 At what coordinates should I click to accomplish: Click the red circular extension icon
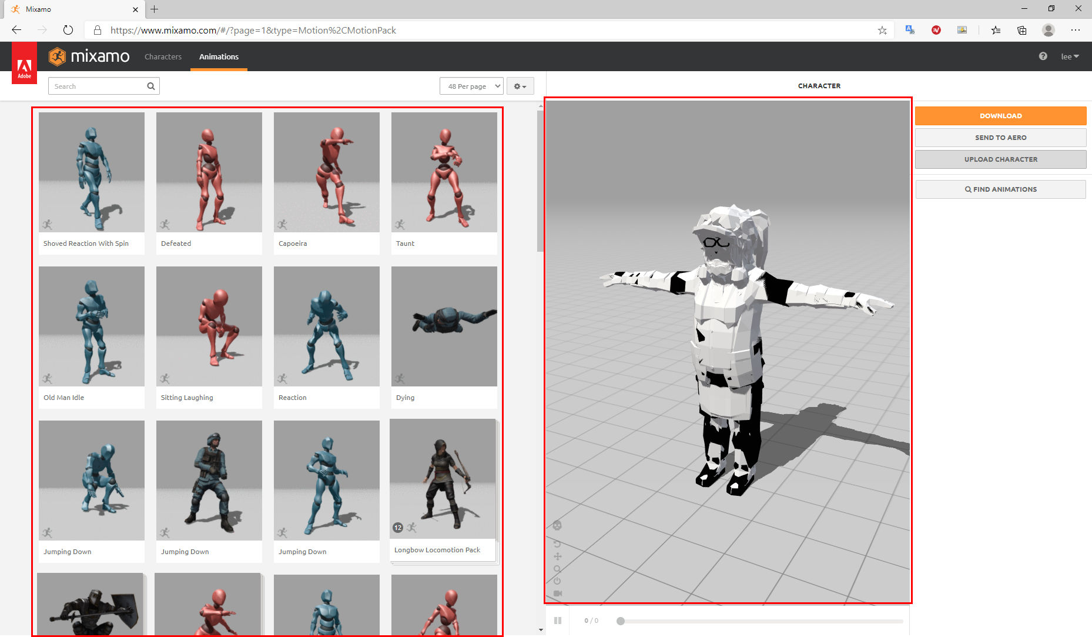936,30
